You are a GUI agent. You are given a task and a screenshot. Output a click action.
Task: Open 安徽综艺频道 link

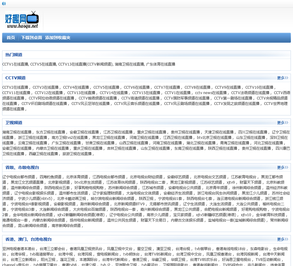click(x=178, y=177)
